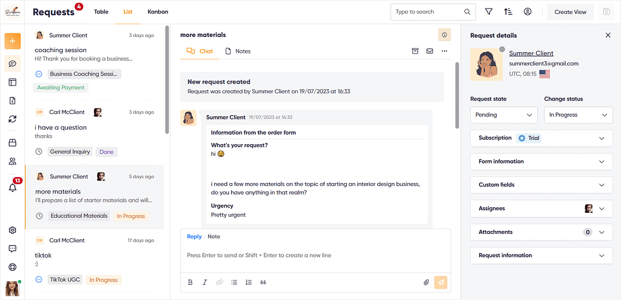Open the Change status In Progress dropdown
The height and width of the screenshot is (300, 621).
578,115
